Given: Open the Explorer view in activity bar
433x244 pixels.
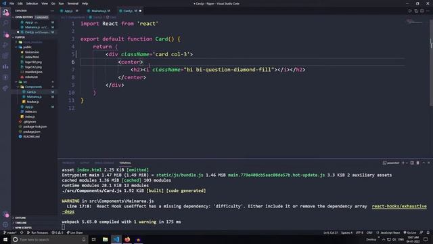Looking at the screenshot, I should click(5, 12).
